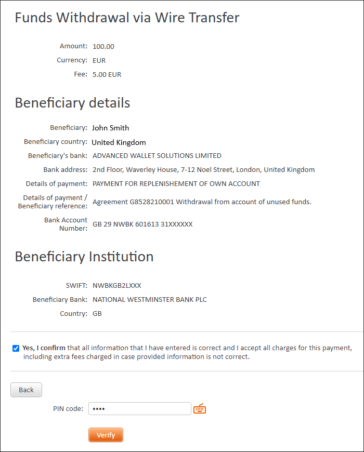This screenshot has width=364, height=452.
Task: Click the Waverley House bank address
Action: coord(204,169)
